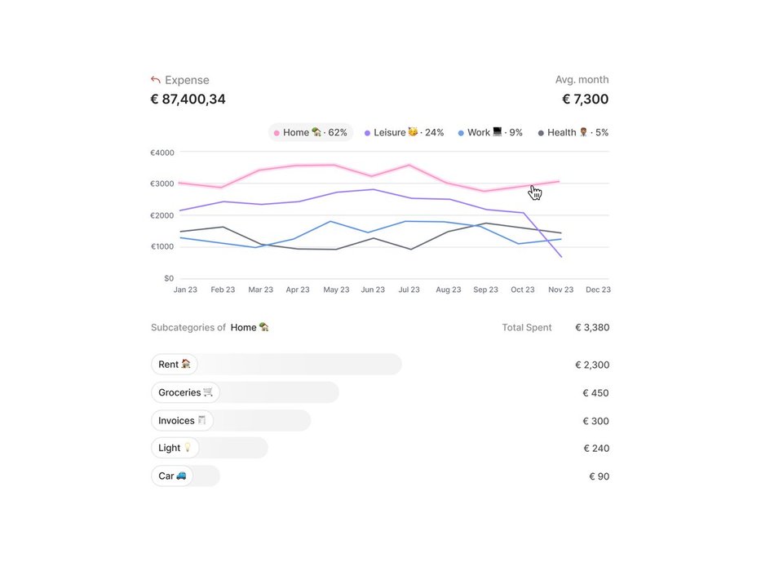Screen dimensions: 761x571
Task: Click the purple Leisure color dot
Action: [368, 133]
